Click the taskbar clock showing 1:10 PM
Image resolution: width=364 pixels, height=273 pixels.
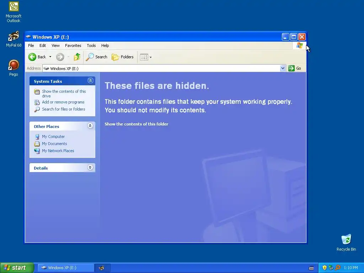[351, 268]
